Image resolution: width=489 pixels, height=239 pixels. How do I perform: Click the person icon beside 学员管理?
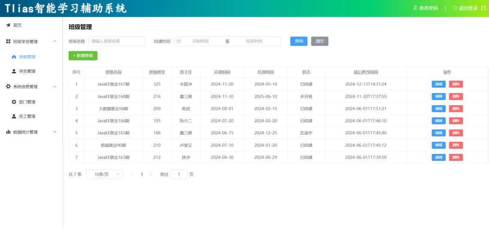pos(14,71)
